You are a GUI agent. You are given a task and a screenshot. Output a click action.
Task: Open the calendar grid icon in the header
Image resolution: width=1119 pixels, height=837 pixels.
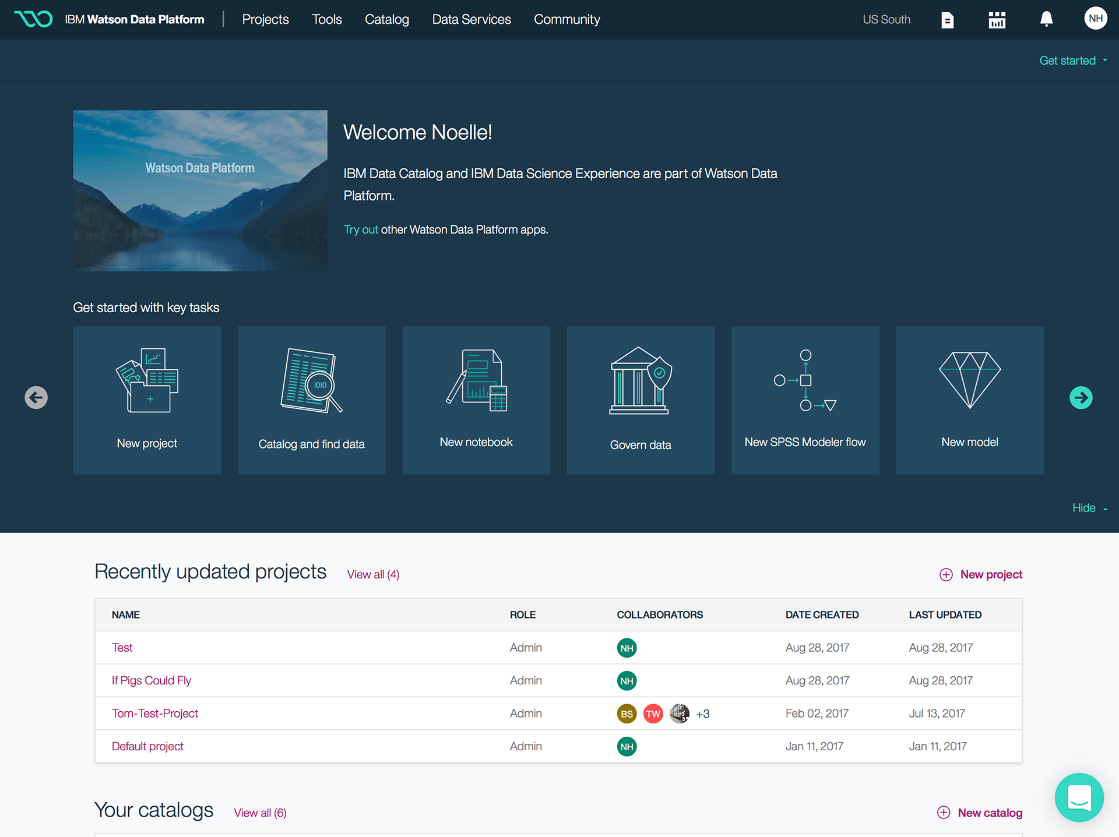pyautogui.click(x=997, y=20)
